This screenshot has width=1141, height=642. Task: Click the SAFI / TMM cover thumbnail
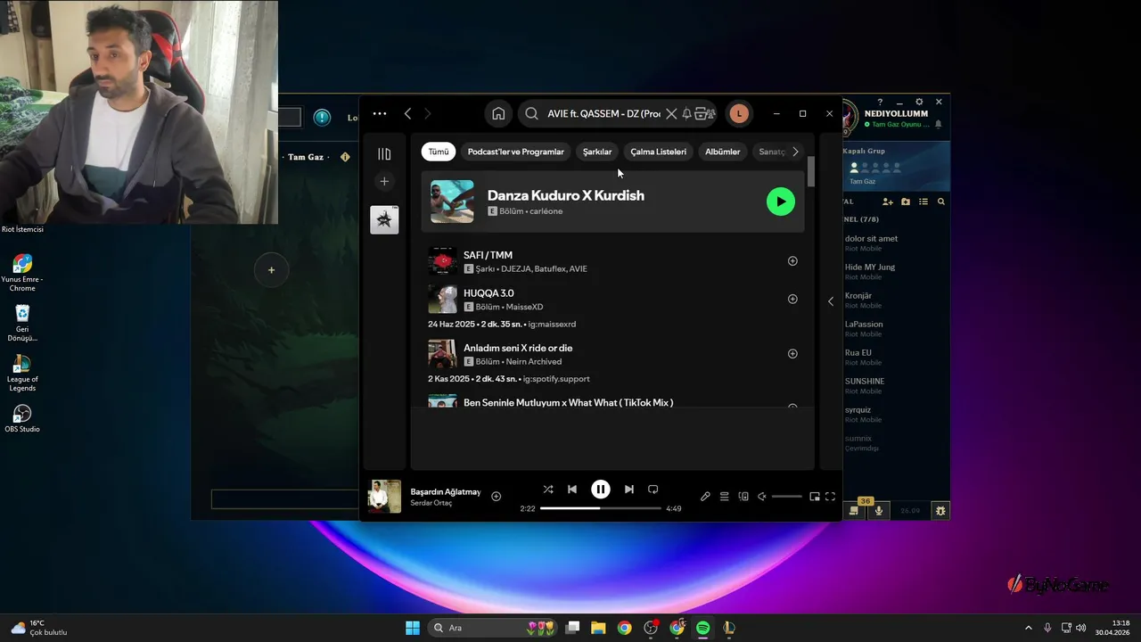[443, 261]
